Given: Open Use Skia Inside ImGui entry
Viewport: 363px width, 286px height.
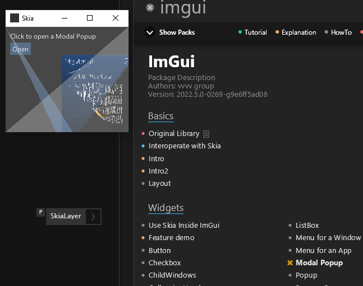Looking at the screenshot, I should tap(184, 225).
